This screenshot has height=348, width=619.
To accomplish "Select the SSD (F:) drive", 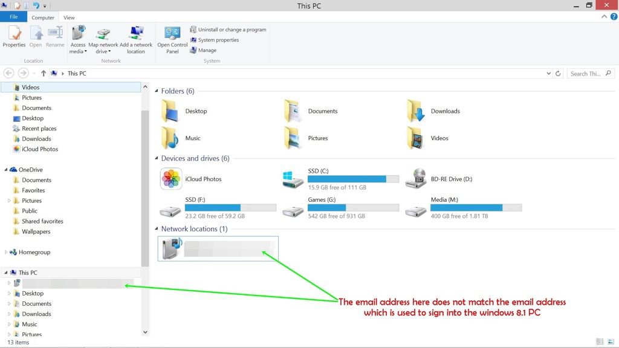I will click(218, 208).
